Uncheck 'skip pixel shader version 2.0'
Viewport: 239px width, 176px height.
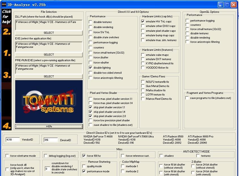[91, 116]
